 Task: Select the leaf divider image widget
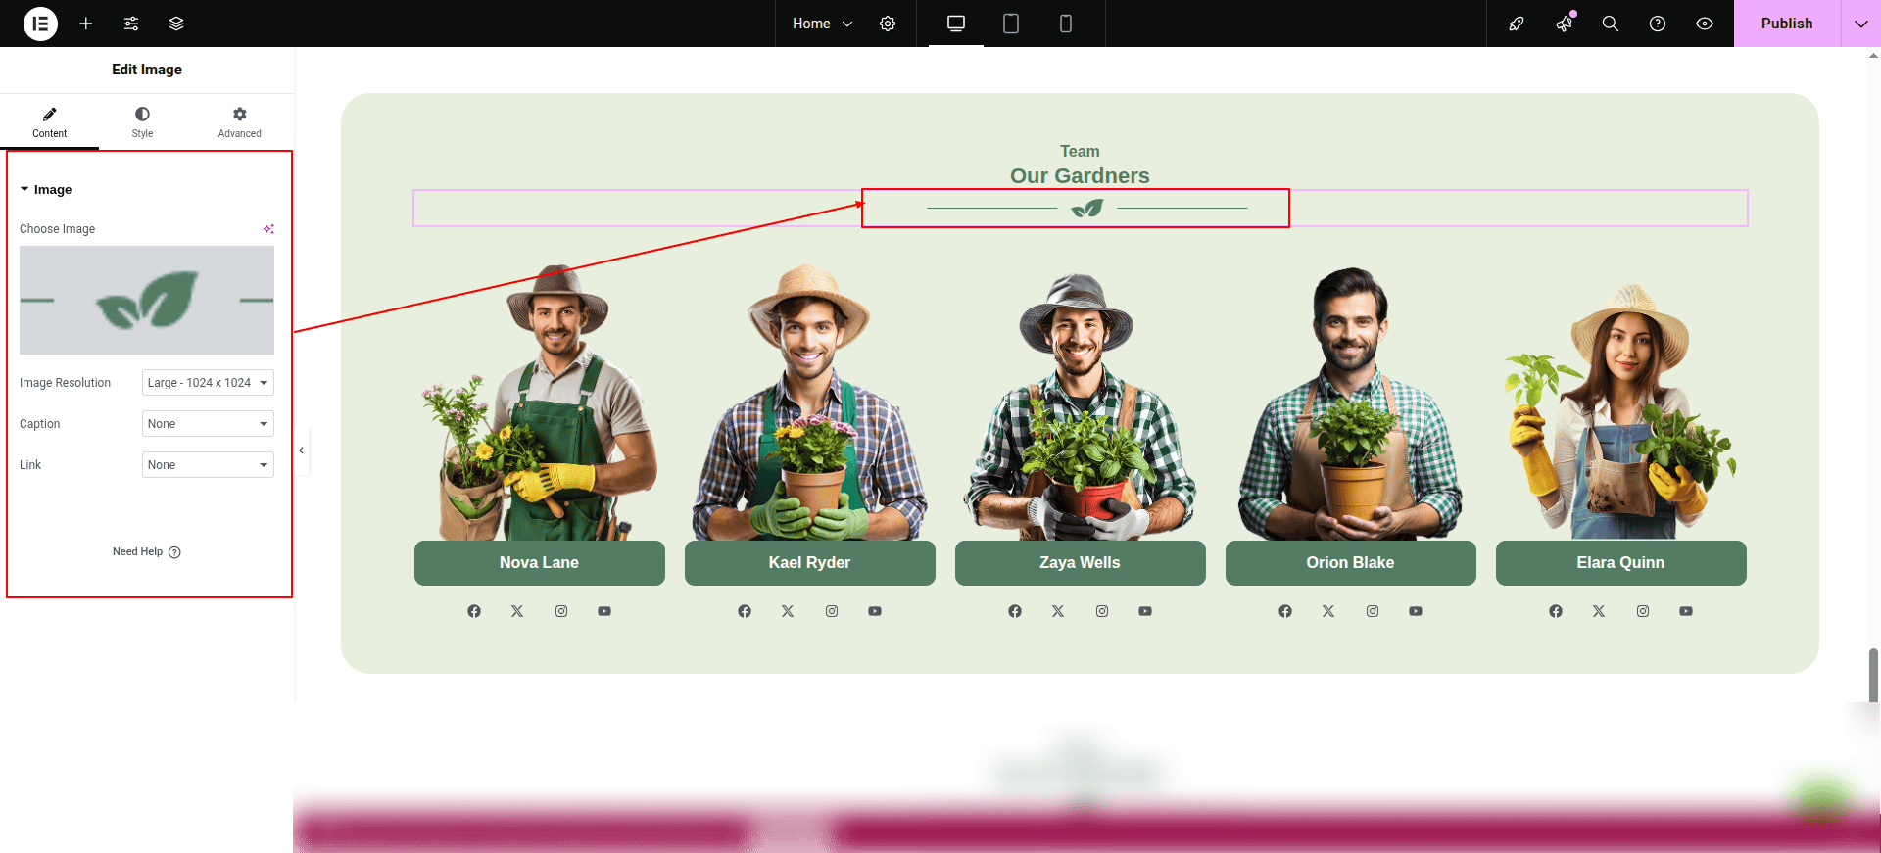pos(1081,208)
